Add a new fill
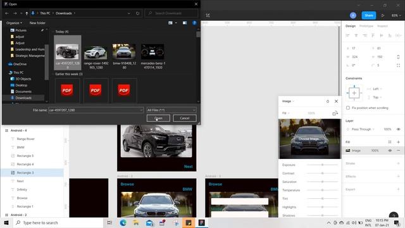The height and width of the screenshot is (228, 405). (x=398, y=142)
